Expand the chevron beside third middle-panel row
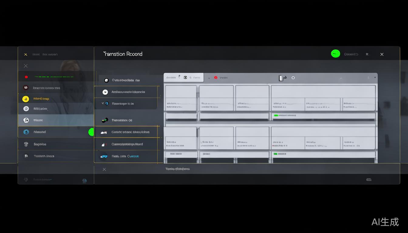The height and width of the screenshot is (233, 408). 103,103
